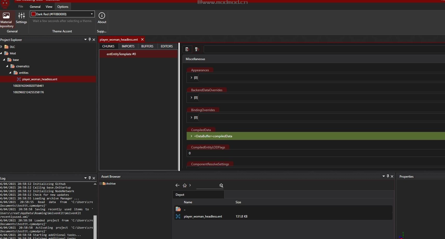Close the Log panel
The height and width of the screenshot is (239, 445).
94,178
